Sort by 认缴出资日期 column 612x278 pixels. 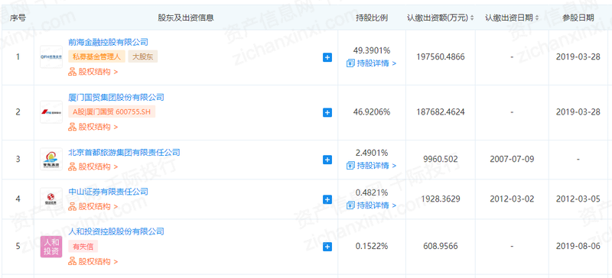pyautogui.click(x=512, y=18)
